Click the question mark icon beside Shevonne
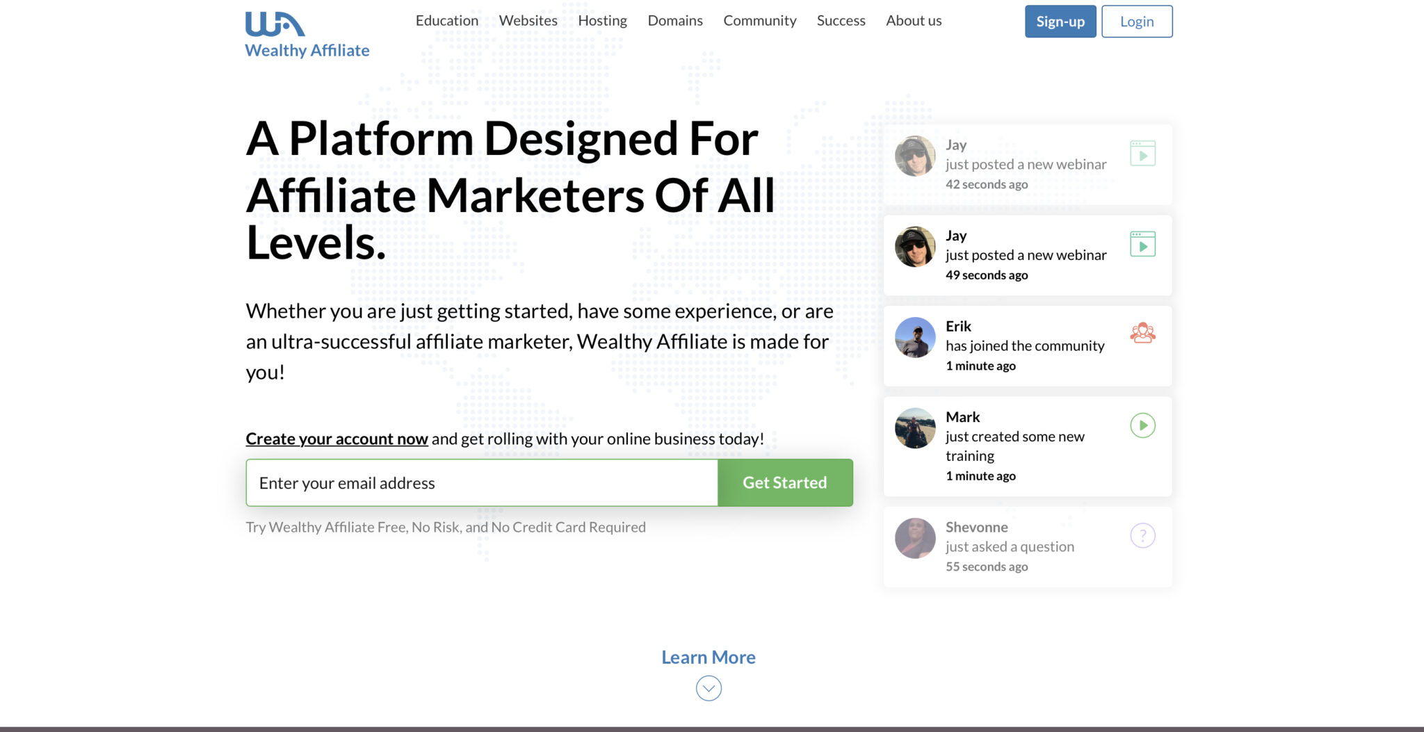Screen dimensions: 1424x732 [1142, 535]
